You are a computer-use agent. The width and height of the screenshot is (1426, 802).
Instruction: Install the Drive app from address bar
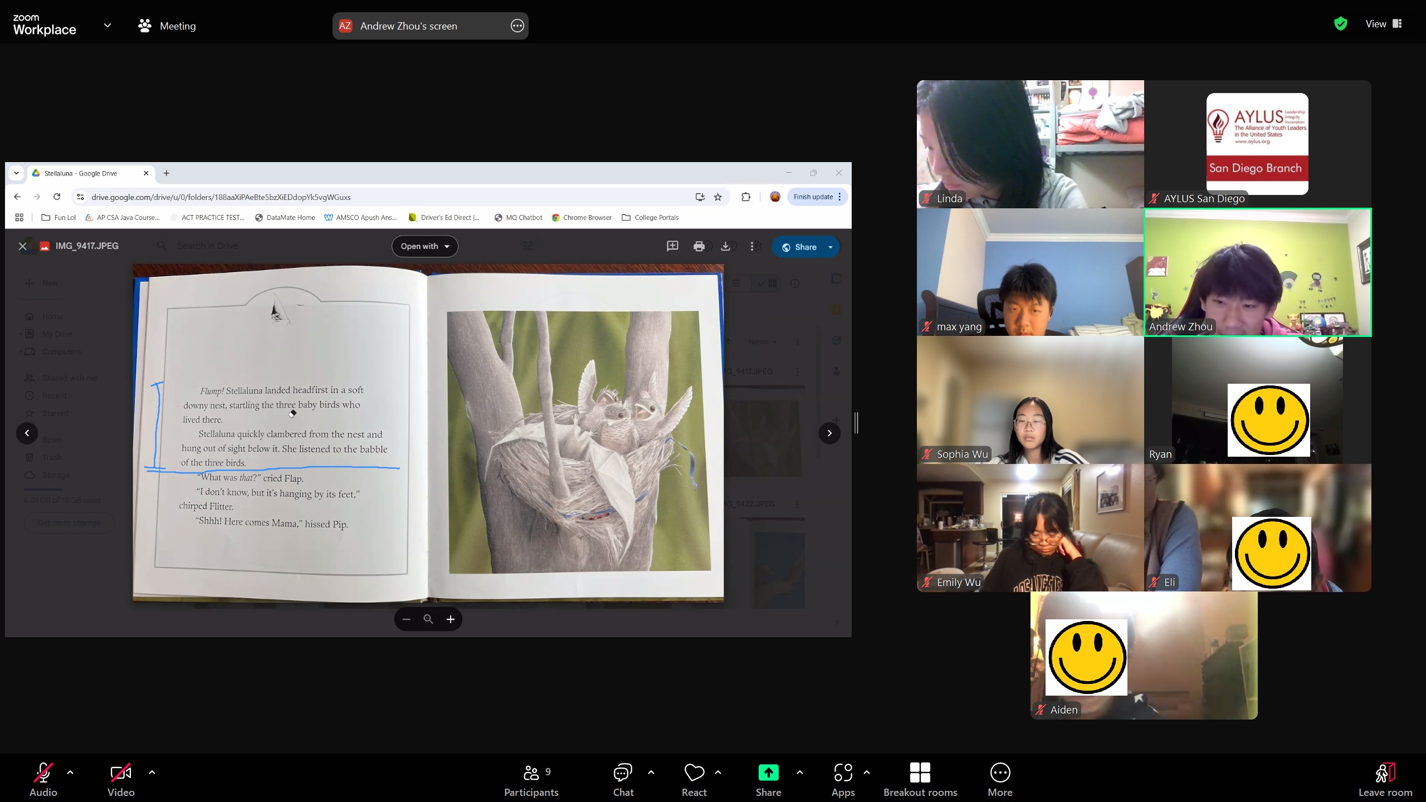point(700,197)
